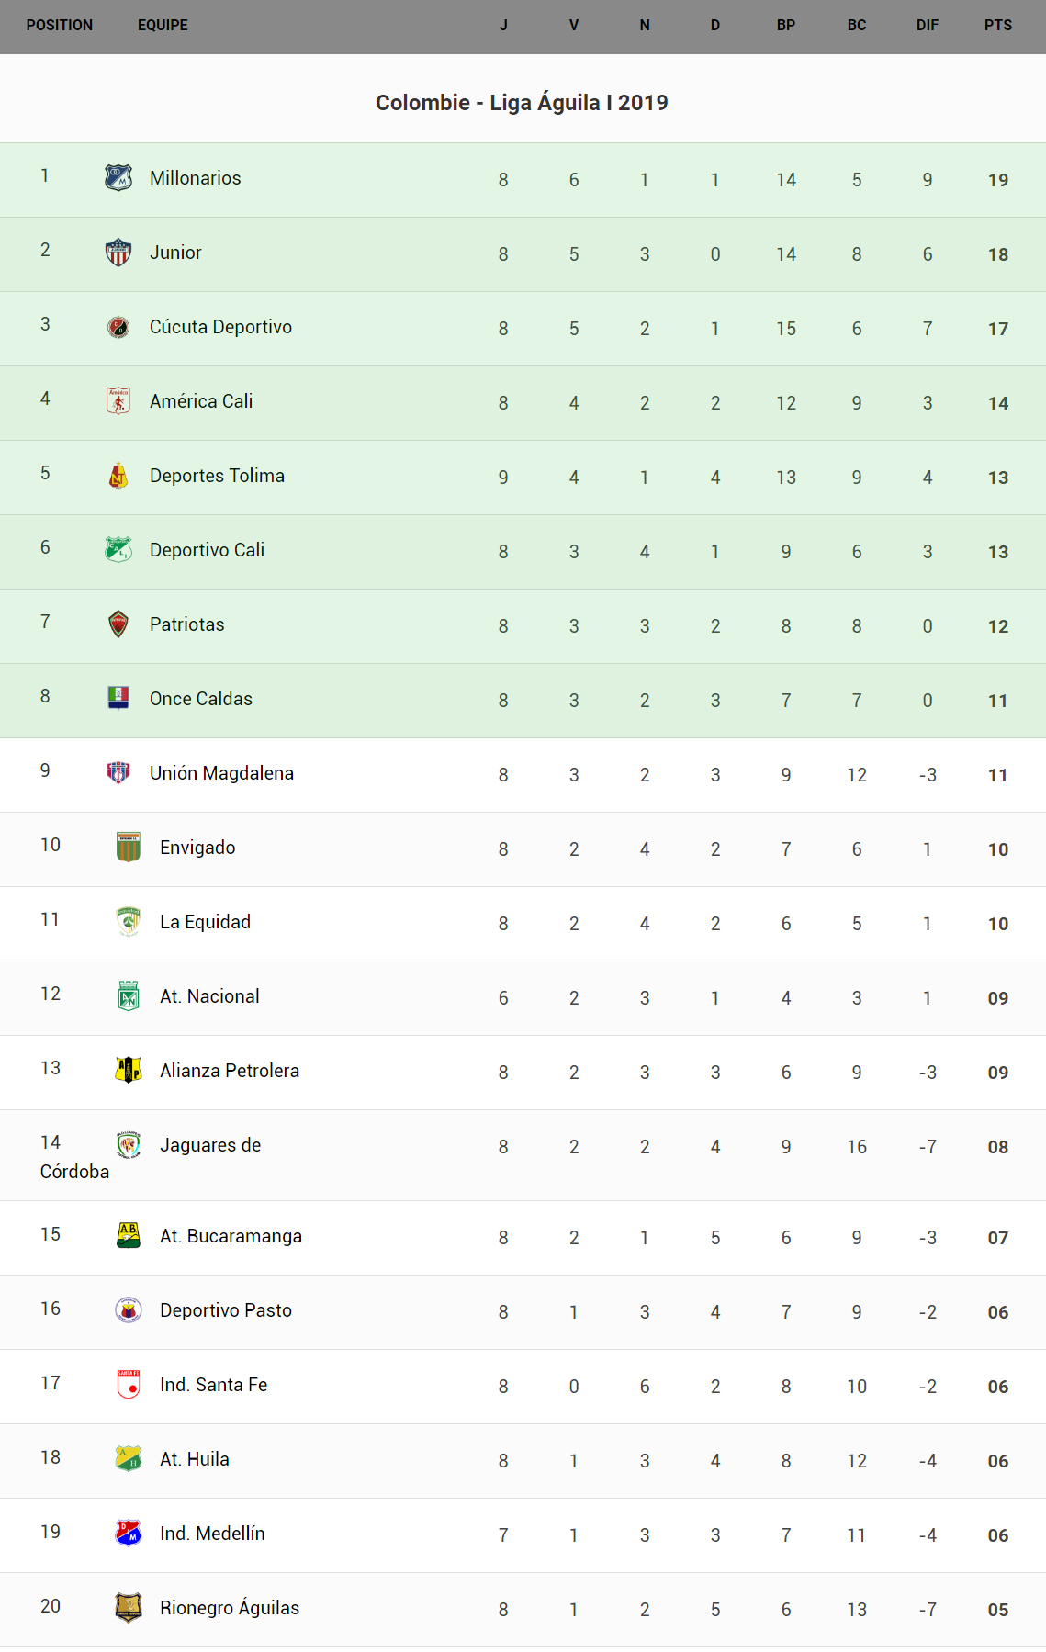
Task: Click the Colombie - Liga Águila I 2019 title
Action: (x=522, y=103)
